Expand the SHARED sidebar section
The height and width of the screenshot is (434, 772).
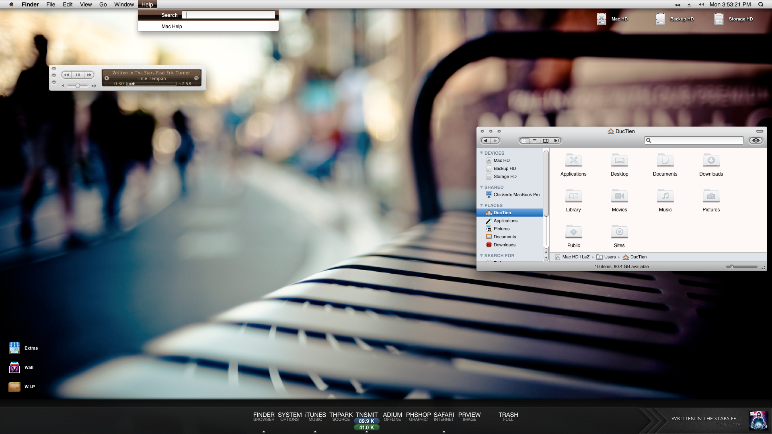481,186
